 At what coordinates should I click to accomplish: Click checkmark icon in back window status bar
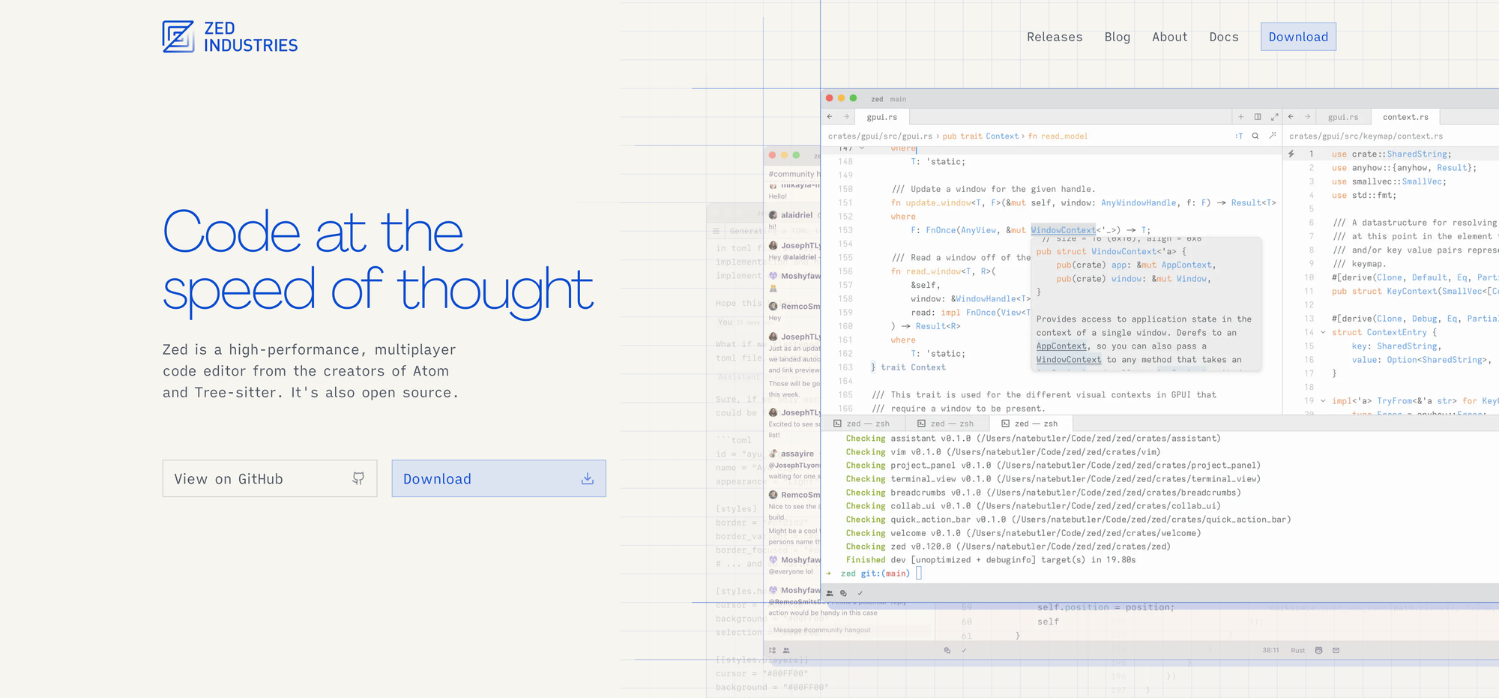[964, 650]
